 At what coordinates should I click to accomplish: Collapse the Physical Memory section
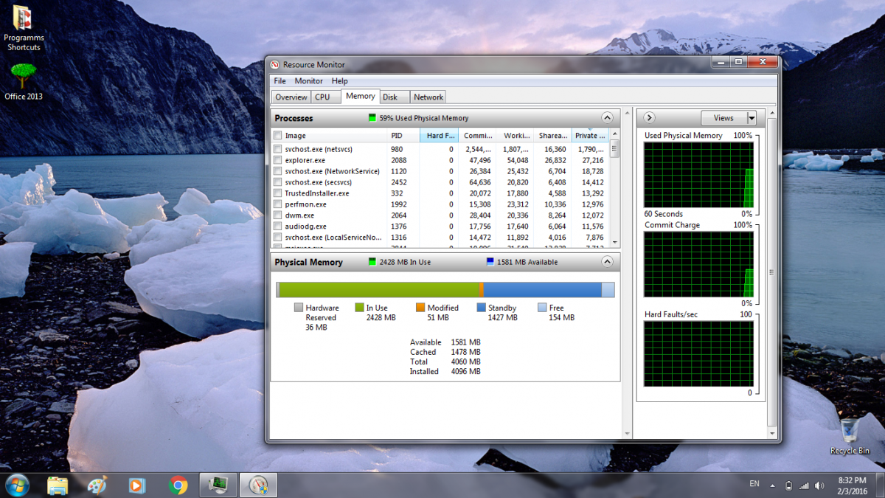click(607, 262)
